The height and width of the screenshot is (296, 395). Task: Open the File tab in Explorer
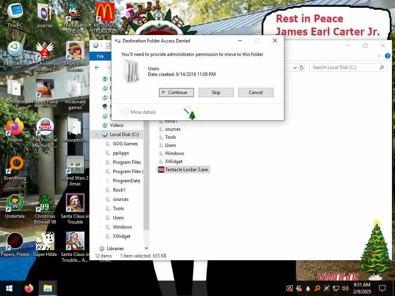pyautogui.click(x=100, y=56)
